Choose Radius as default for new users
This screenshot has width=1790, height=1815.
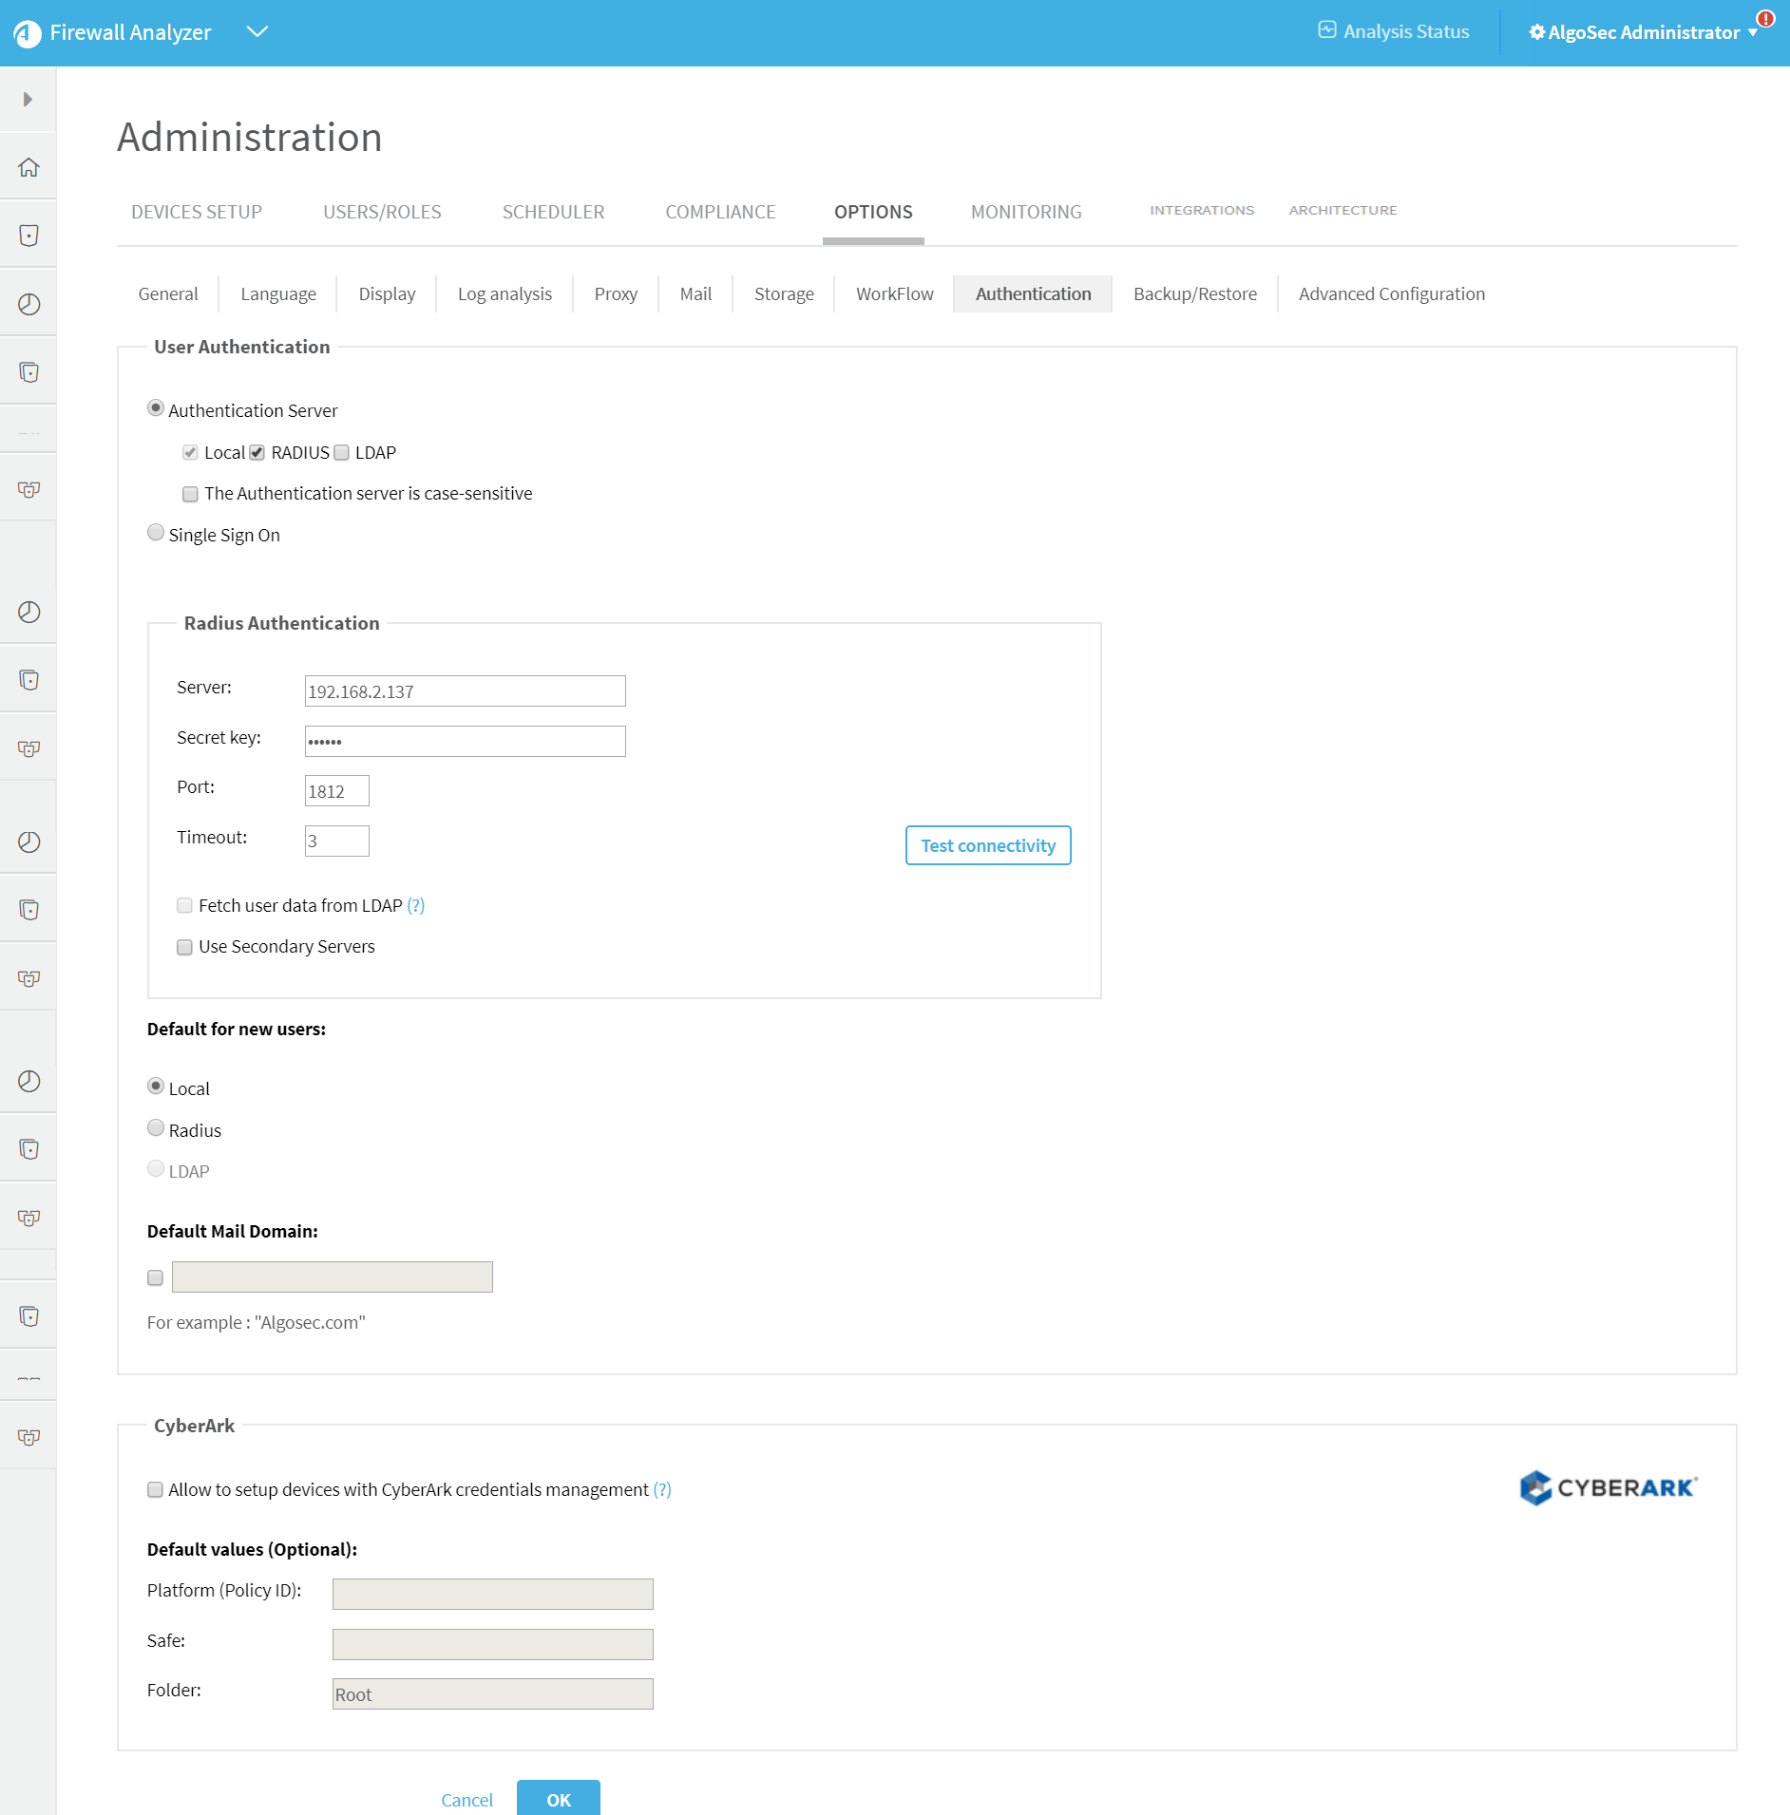point(156,1128)
